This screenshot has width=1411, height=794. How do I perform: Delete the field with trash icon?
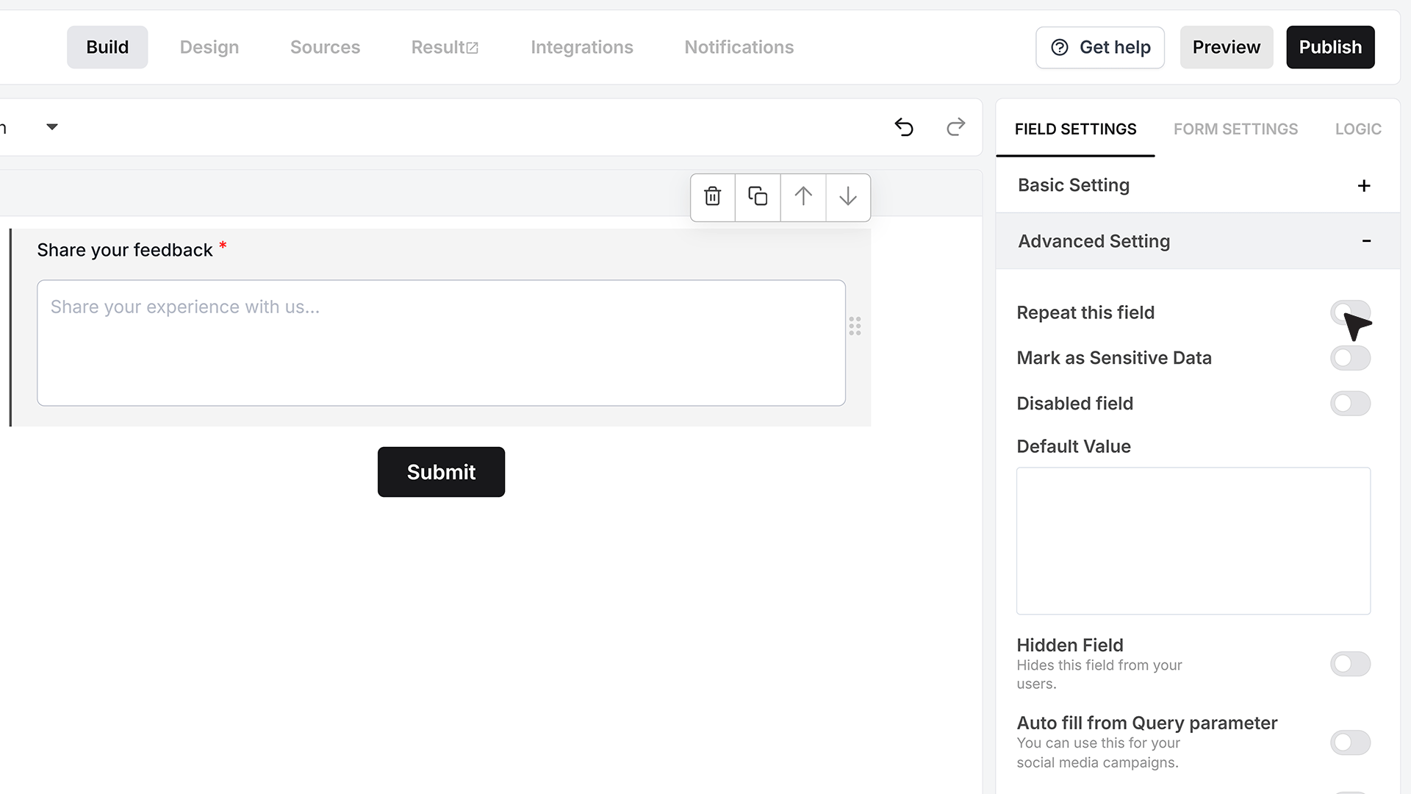(x=712, y=196)
